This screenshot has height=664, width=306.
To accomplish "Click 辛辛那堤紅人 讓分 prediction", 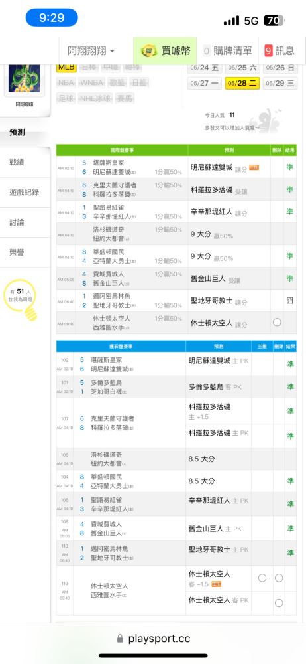I will [x=219, y=212].
